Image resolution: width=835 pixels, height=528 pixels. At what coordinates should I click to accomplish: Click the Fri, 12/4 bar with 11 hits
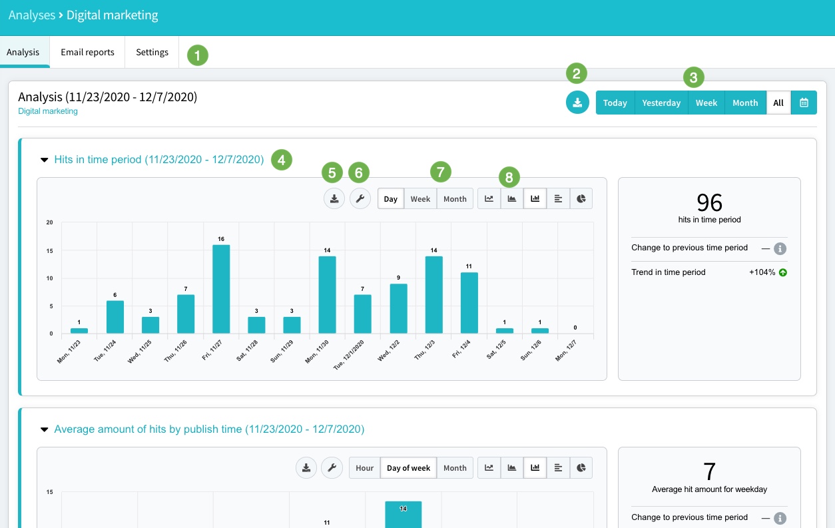[469, 303]
